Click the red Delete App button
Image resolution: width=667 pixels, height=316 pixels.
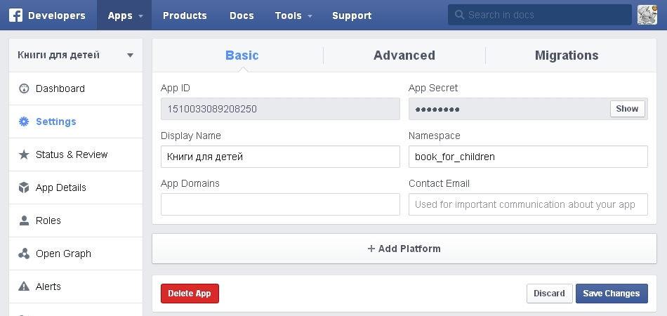tap(190, 294)
